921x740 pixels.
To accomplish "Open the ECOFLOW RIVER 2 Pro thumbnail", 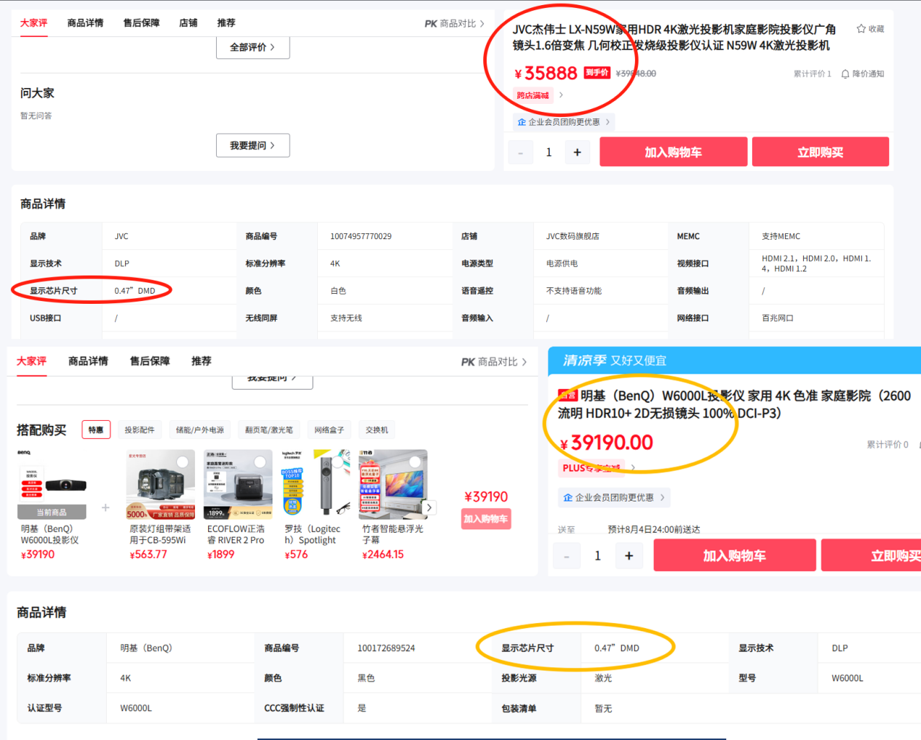I will (238, 485).
